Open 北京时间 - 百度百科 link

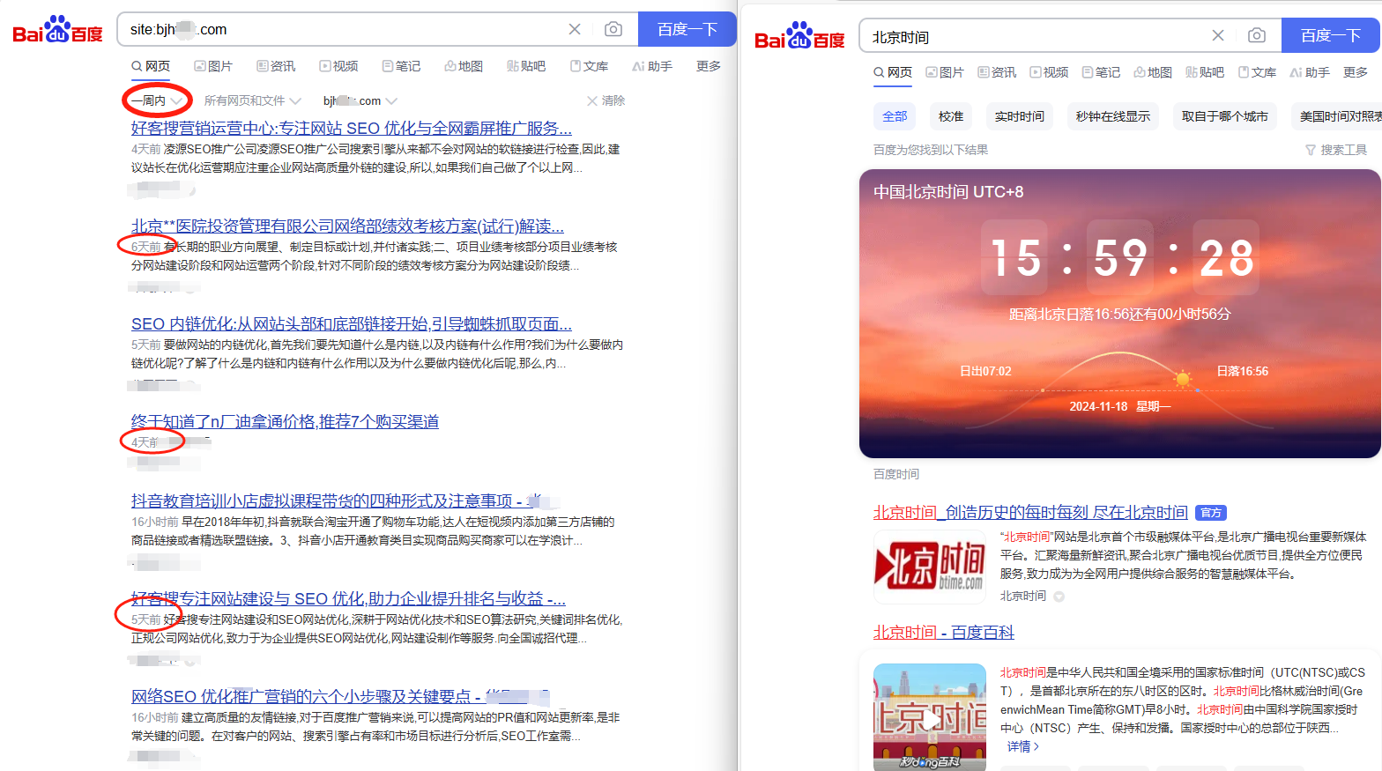coord(943,632)
